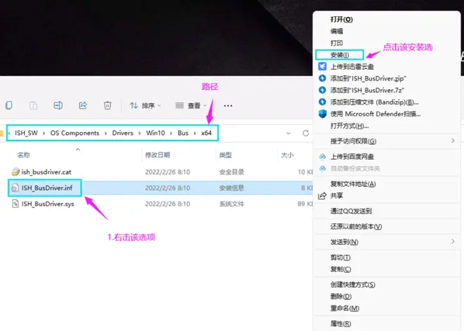Viewport: 464px width, 331px height.
Task: Click the Rename icon in Explorer toolbar
Action: click(58, 105)
